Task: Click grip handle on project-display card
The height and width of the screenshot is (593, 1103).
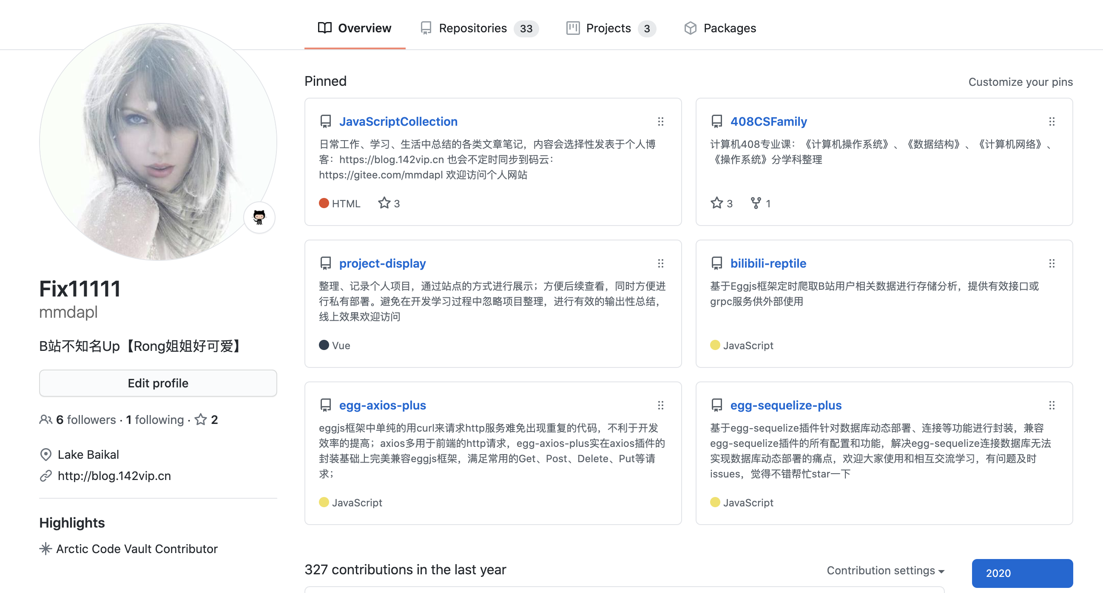Action: pyautogui.click(x=660, y=263)
